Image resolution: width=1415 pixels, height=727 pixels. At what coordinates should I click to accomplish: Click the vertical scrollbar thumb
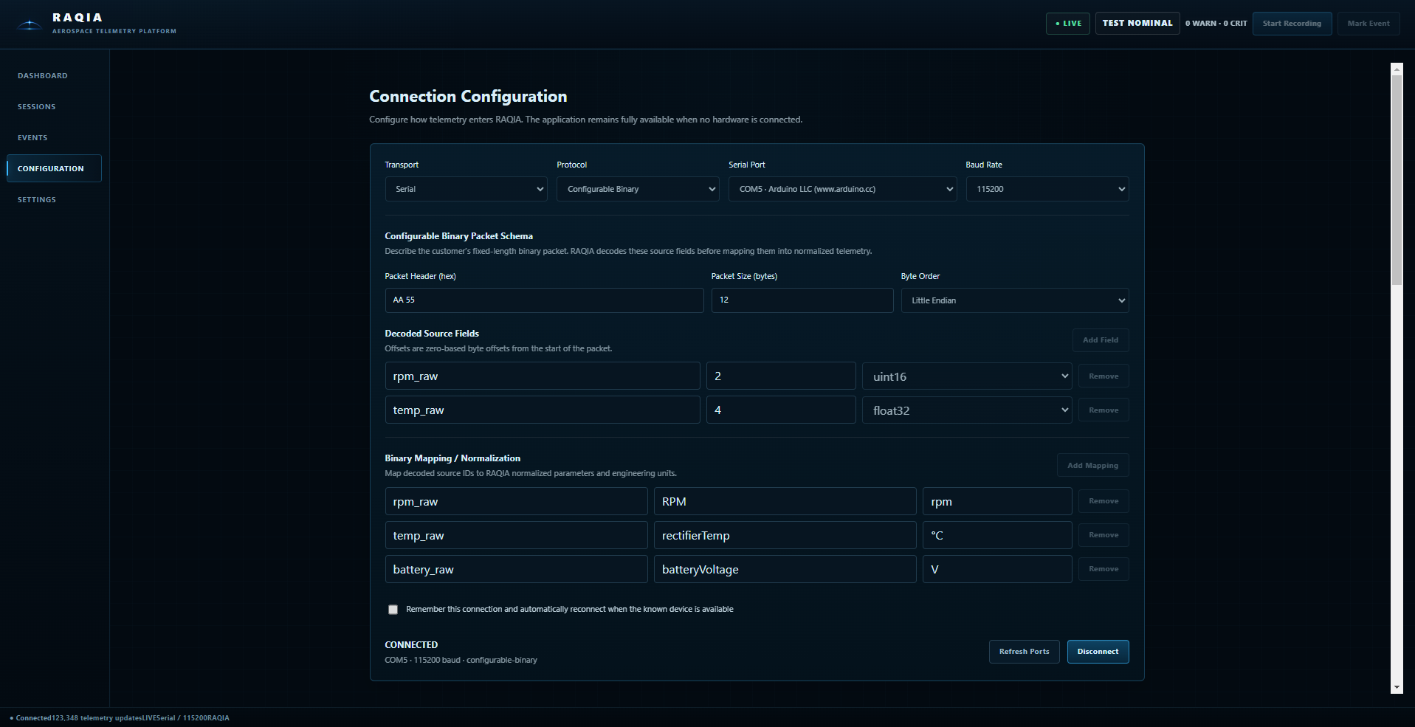click(1397, 180)
